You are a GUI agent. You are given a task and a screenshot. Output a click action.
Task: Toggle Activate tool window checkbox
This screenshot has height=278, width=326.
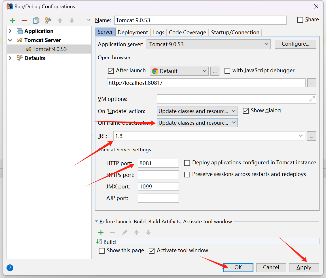[152, 251]
